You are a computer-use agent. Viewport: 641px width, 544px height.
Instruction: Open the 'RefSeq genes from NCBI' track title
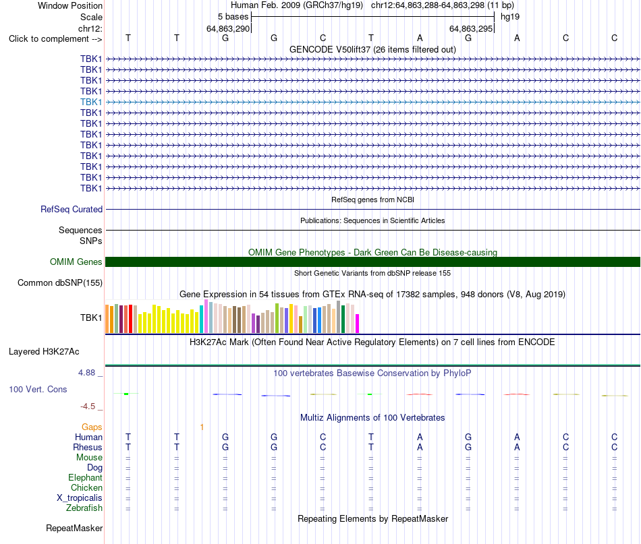click(372, 200)
